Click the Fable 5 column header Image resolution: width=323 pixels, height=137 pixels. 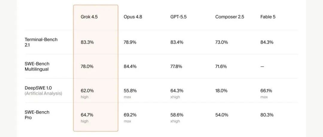coord(268,17)
